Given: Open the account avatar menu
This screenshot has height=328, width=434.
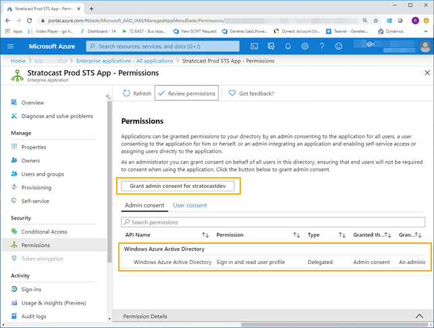Looking at the screenshot, I should coord(425,46).
